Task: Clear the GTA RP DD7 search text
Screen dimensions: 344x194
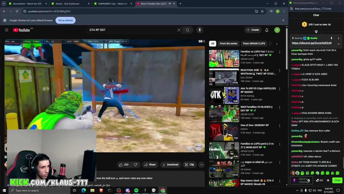Action: point(179,30)
